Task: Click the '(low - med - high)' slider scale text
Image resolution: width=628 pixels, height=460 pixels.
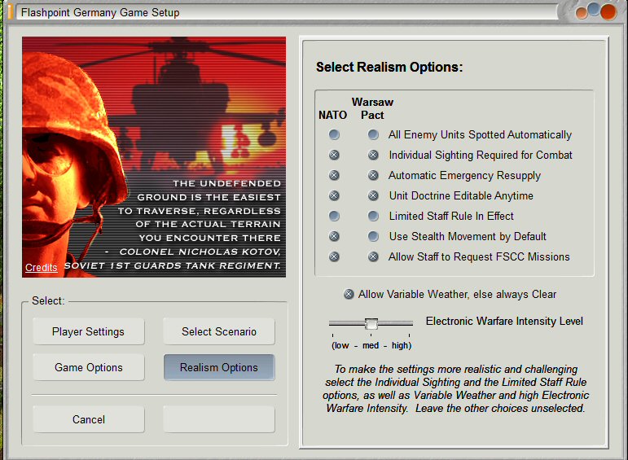Action: click(371, 345)
